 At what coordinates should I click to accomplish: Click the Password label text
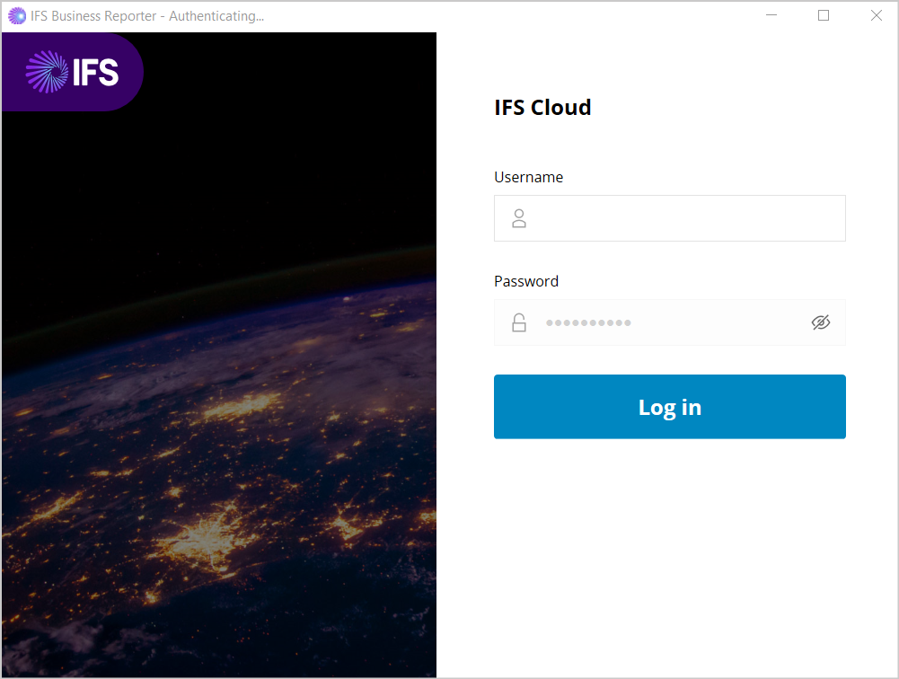click(526, 281)
